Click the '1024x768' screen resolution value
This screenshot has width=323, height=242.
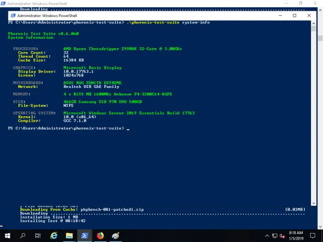click(74, 76)
